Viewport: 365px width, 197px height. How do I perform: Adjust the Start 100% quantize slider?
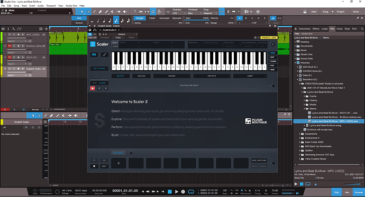click(x=197, y=18)
